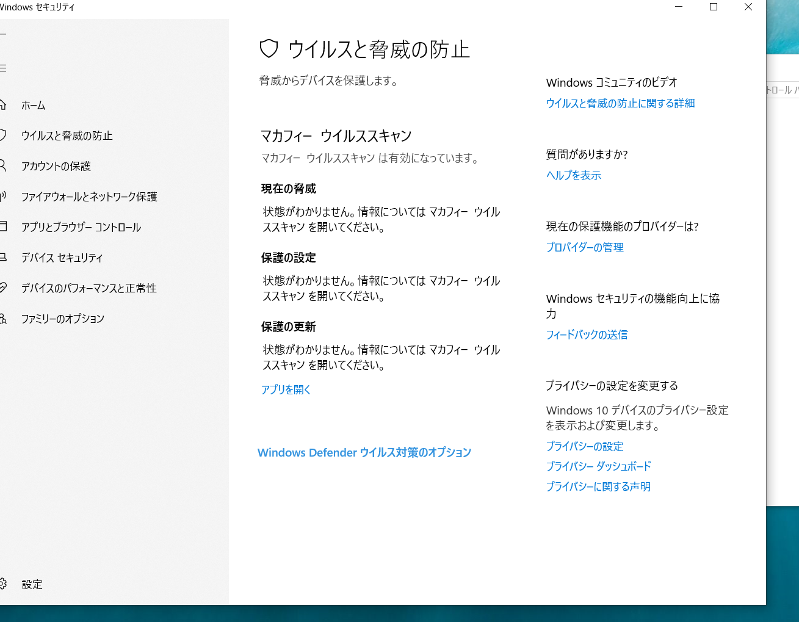
Task: Open the プロバイダーの管理 link
Action: pos(585,247)
